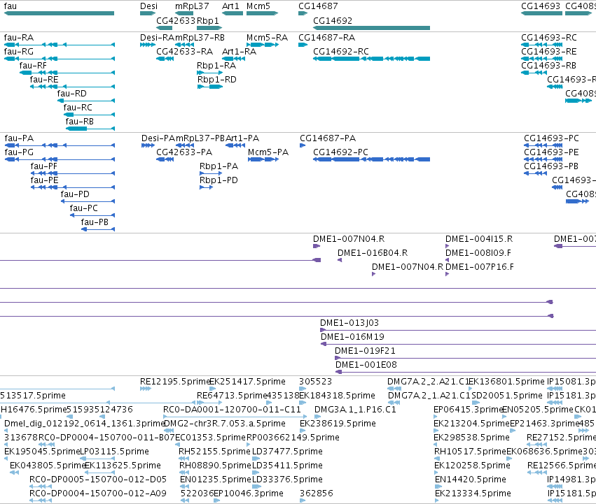Click the CG42633 gene label

tap(176, 20)
